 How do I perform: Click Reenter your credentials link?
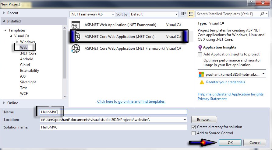[x=225, y=82]
